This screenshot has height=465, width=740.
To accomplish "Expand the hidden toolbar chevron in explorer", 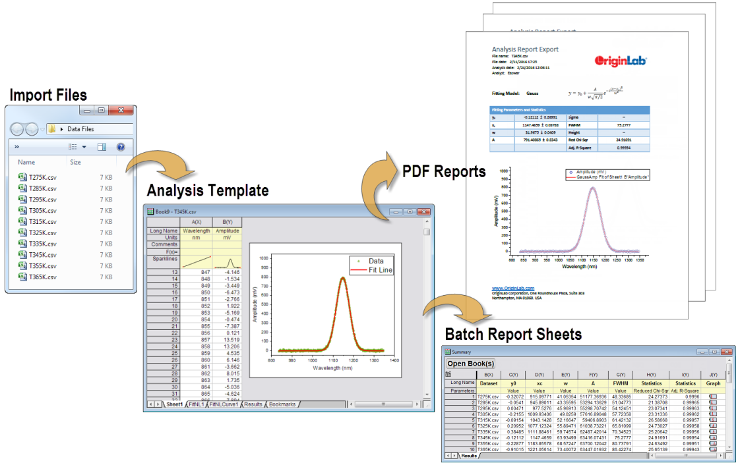I will pos(16,148).
